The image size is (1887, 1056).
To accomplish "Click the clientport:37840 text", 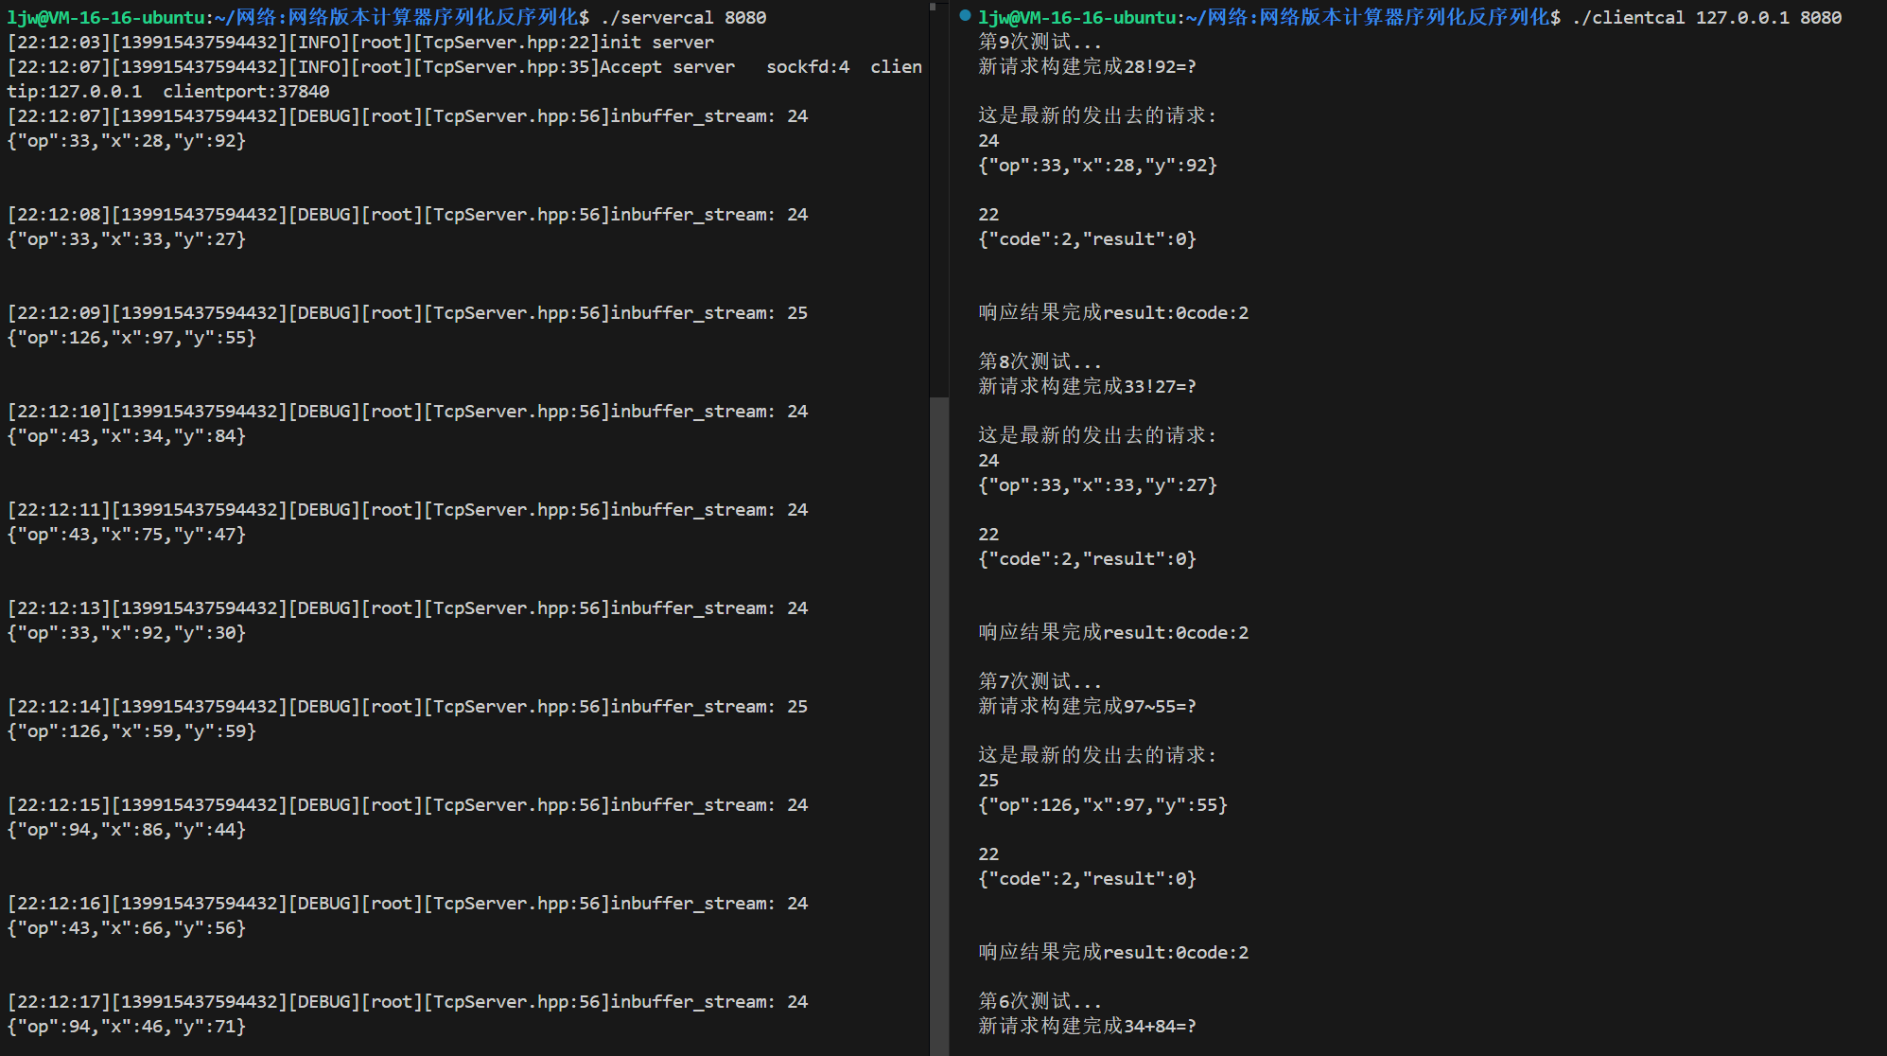I will pyautogui.click(x=246, y=92).
